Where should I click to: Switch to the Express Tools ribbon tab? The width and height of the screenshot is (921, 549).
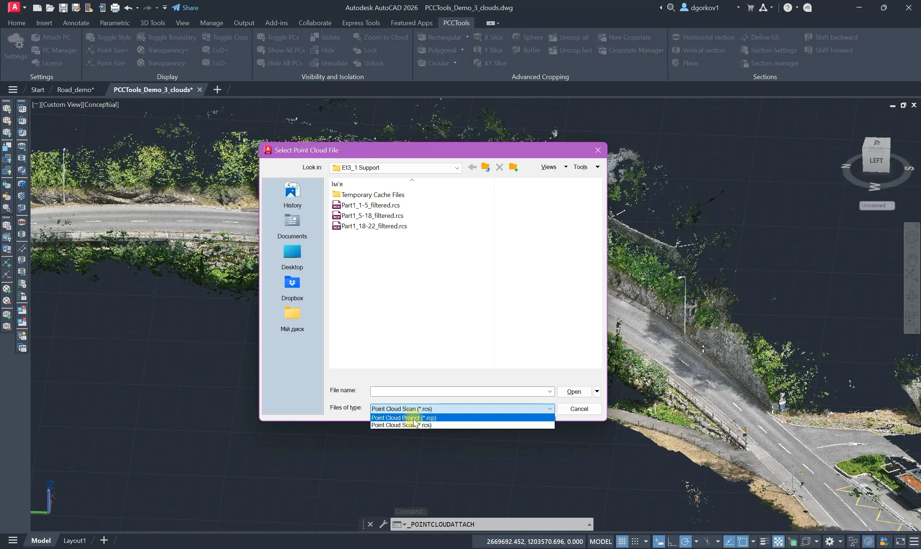pyautogui.click(x=361, y=23)
